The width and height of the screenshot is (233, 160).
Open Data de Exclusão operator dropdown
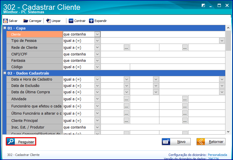97,86
